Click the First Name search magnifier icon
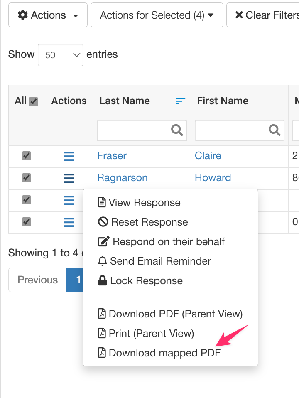 274,130
